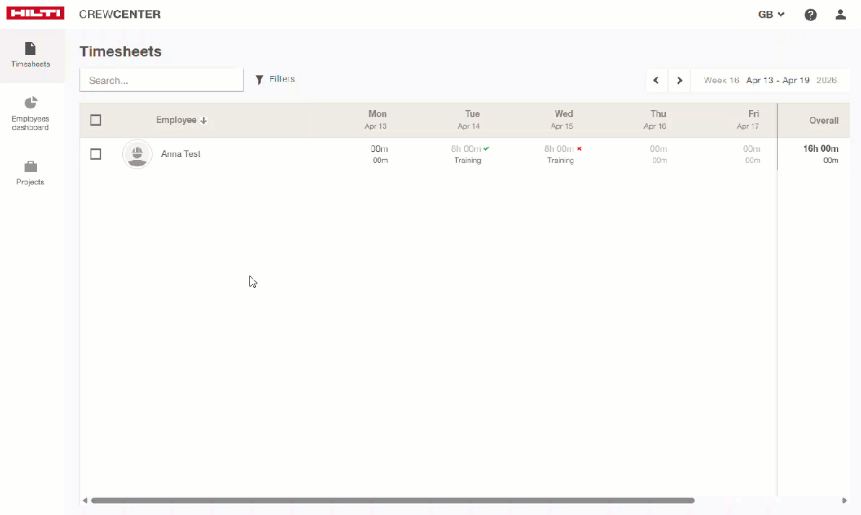Click the red rejected mark on Wednesday
This screenshot has width=861, height=515.
(579, 148)
